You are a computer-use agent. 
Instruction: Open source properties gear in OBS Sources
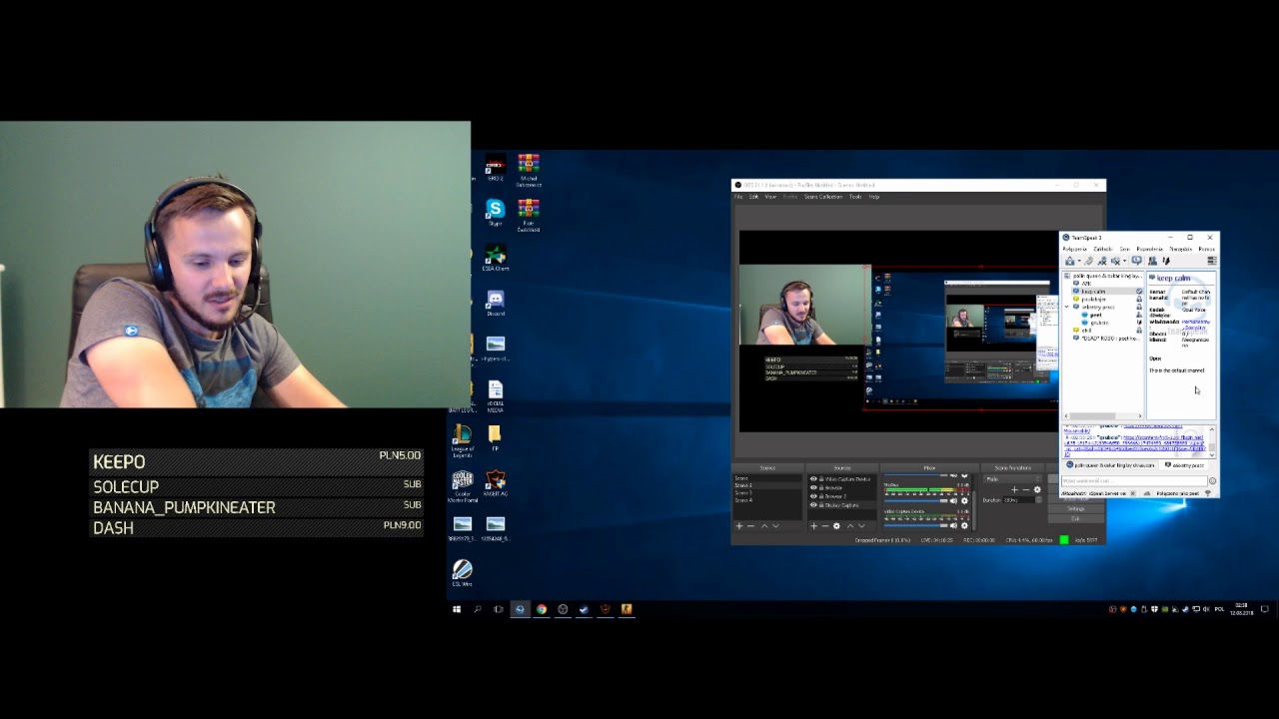pyautogui.click(x=837, y=526)
